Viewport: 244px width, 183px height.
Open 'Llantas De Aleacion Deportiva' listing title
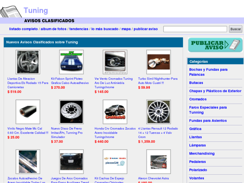pos(28,83)
